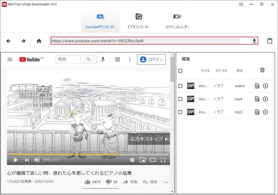Click the YouTube 検索 search box
This screenshot has width=278, height=195.
pos(68,60)
